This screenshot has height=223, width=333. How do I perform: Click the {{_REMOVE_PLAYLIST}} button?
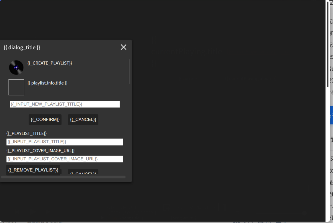pyautogui.click(x=33, y=170)
